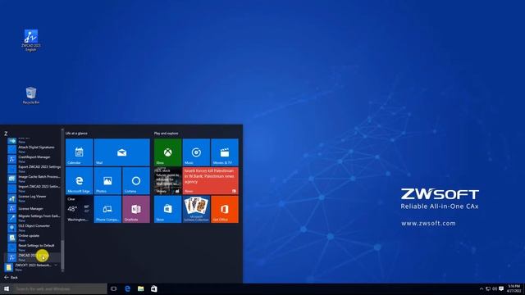Click the Back button in the Start menu
The height and width of the screenshot is (295, 525).
click(11, 277)
